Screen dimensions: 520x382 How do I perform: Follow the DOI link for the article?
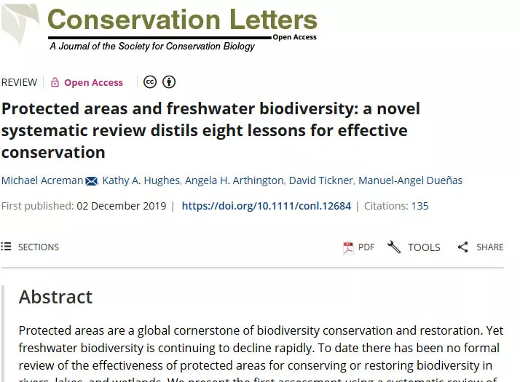click(266, 206)
